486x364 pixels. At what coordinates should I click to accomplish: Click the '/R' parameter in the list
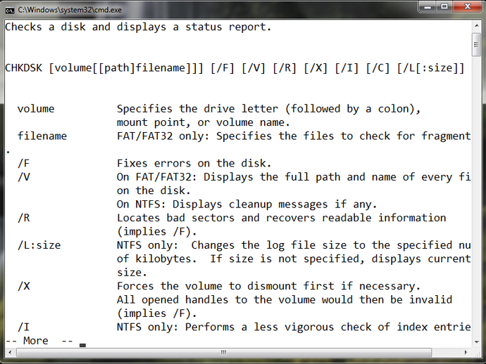point(23,218)
